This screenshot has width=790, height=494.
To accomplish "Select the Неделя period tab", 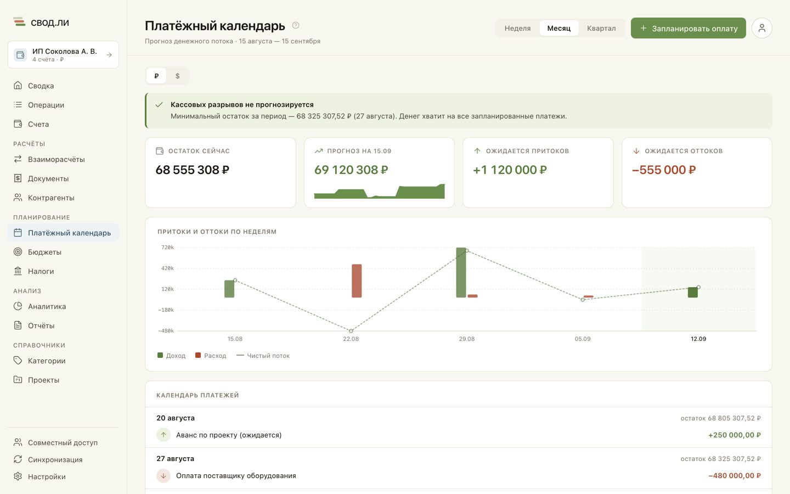I will (518, 28).
